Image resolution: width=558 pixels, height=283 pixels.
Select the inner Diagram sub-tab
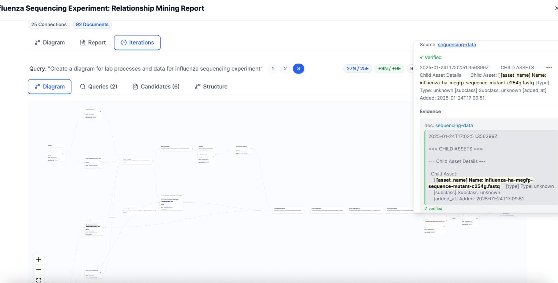coord(50,87)
